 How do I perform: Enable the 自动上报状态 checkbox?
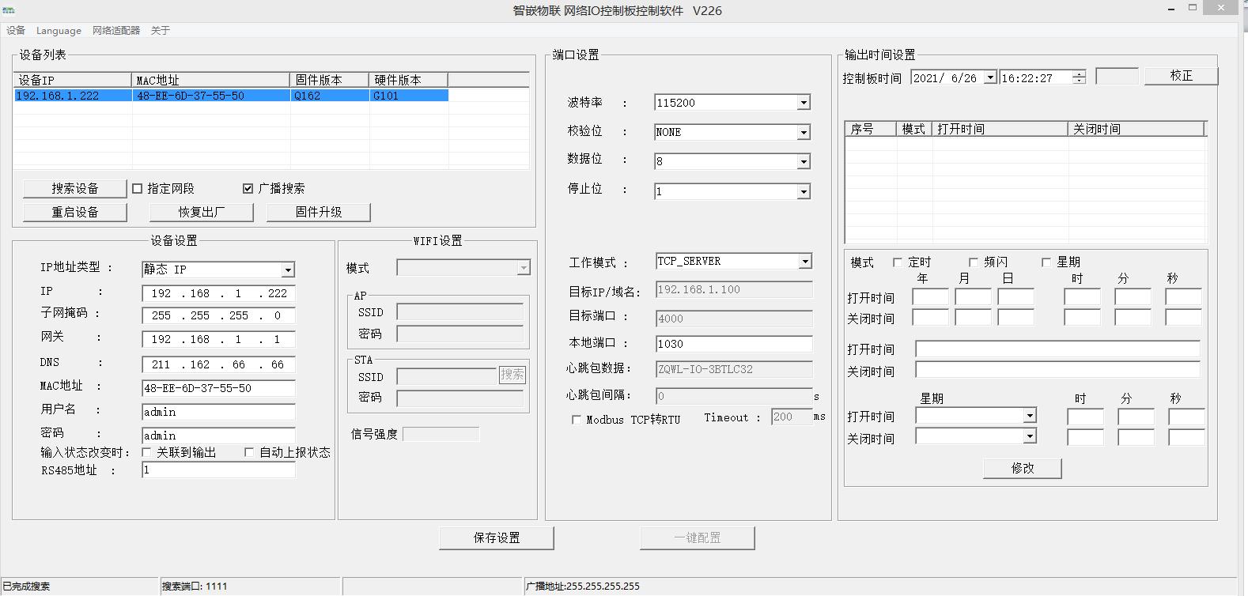[x=249, y=452]
